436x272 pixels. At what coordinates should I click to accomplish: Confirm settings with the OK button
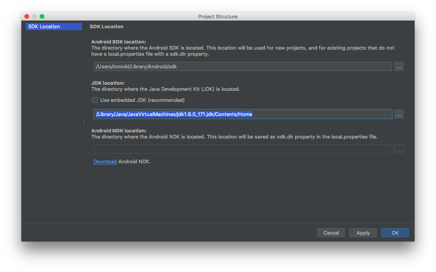395,233
